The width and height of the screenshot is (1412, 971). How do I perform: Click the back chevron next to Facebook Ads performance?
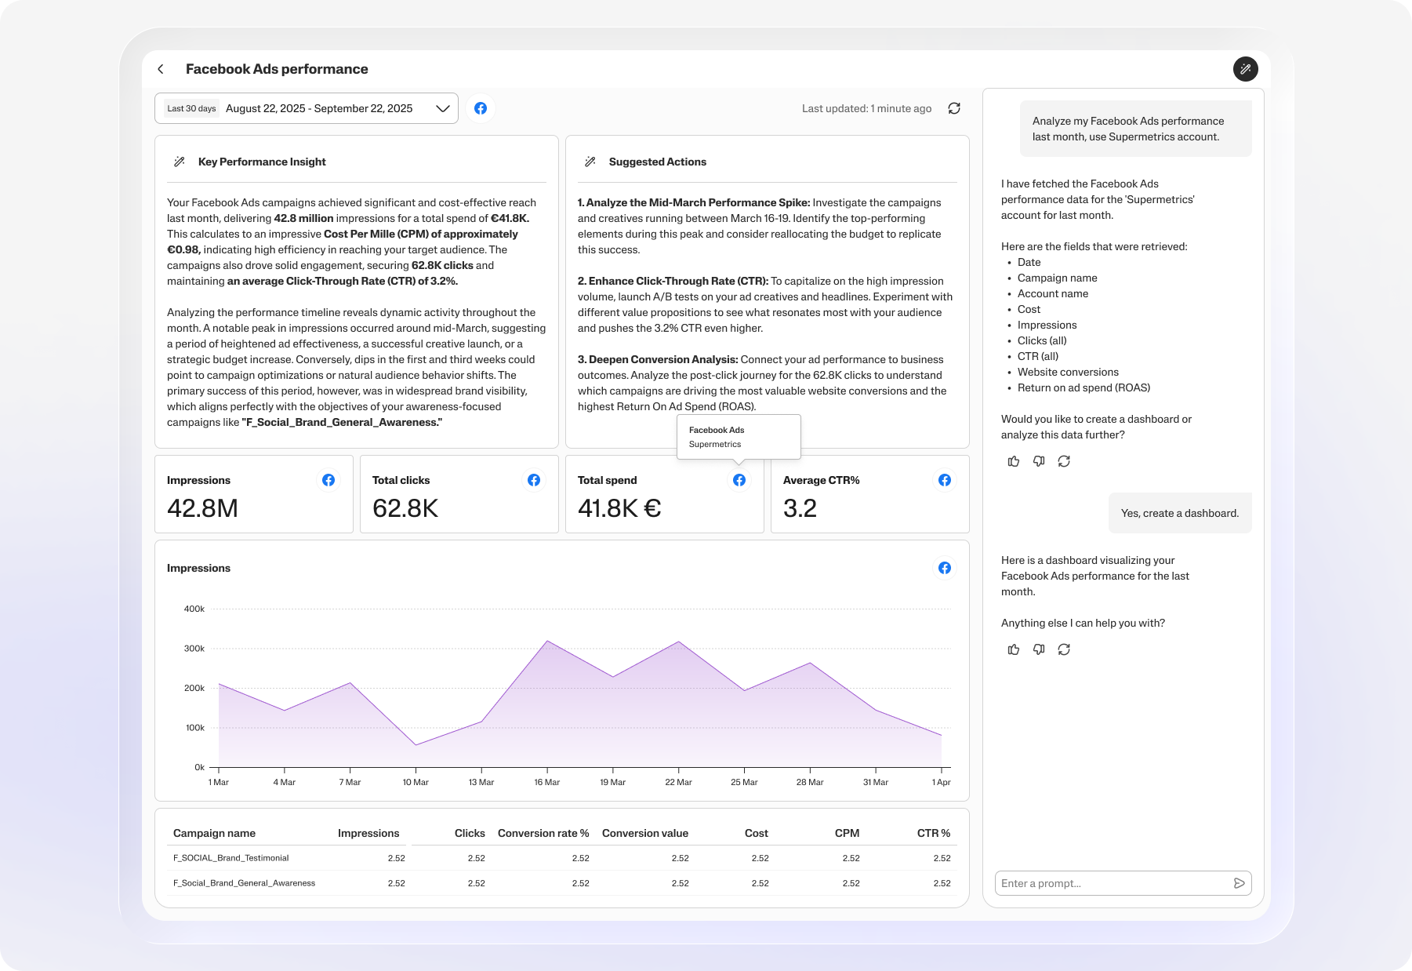coord(161,69)
